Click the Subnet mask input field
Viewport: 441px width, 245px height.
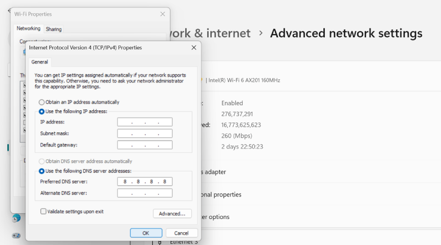145,133
